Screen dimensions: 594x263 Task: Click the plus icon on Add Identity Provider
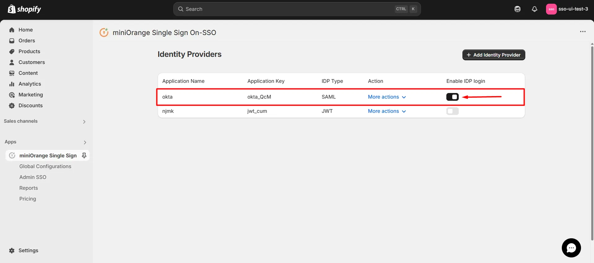click(x=469, y=55)
